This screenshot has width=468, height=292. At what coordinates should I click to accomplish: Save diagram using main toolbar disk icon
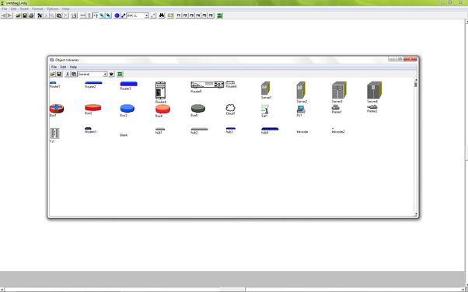(25, 16)
